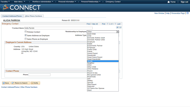
Task: Select In-Law from relationship list
Action: [x=103, y=61]
